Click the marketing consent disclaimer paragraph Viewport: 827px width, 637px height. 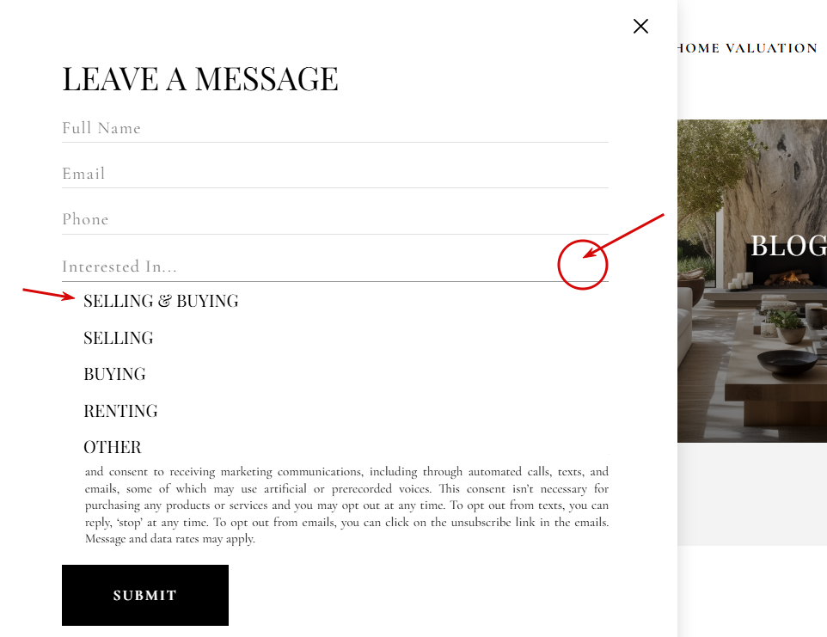[346, 505]
